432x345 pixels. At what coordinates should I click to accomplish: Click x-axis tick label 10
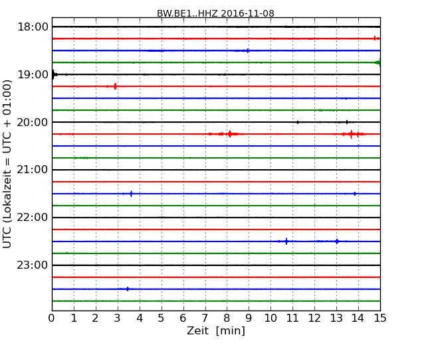click(x=270, y=318)
